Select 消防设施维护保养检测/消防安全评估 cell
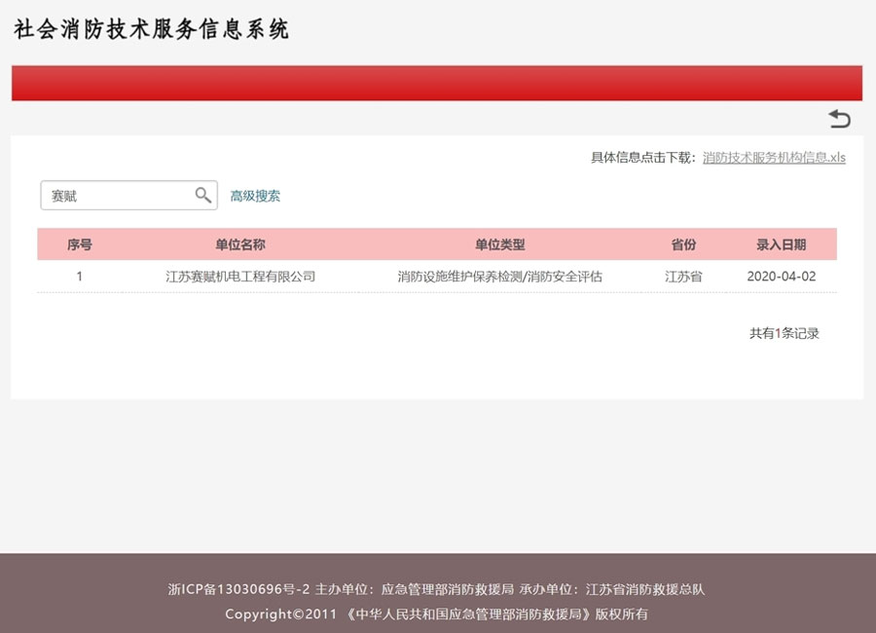Image resolution: width=876 pixels, height=633 pixels. click(499, 277)
